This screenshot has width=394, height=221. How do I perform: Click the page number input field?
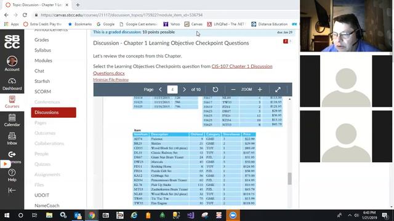(x=172, y=90)
